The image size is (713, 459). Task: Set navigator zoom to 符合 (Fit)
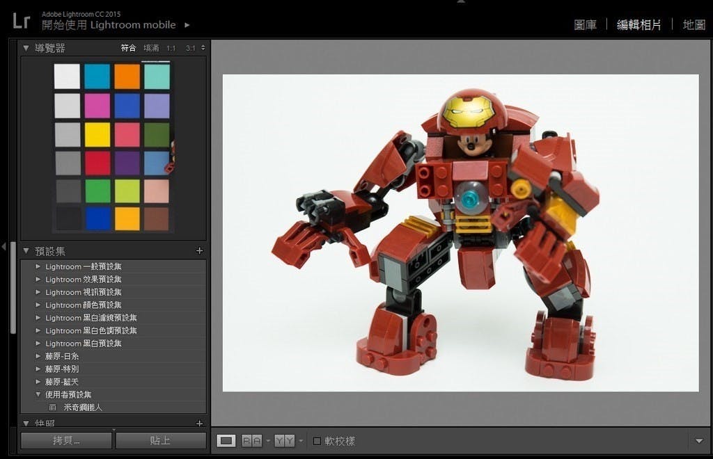[128, 48]
